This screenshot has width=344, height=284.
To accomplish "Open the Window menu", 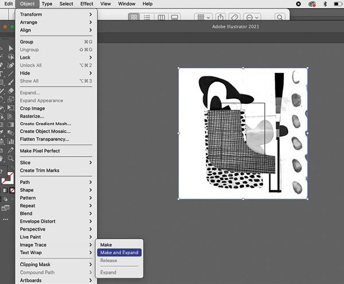I will 127,4.
